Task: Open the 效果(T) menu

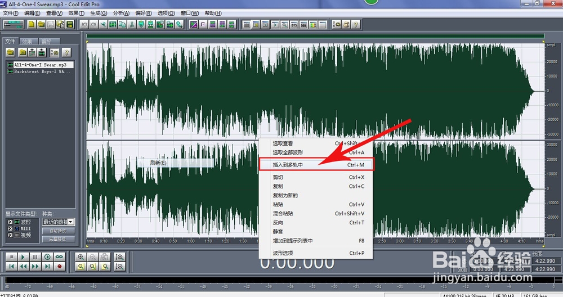Action: [x=77, y=13]
